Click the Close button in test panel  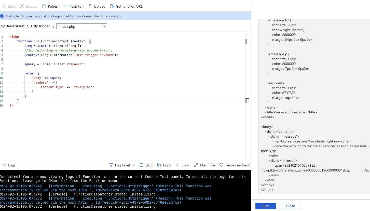coord(291,206)
